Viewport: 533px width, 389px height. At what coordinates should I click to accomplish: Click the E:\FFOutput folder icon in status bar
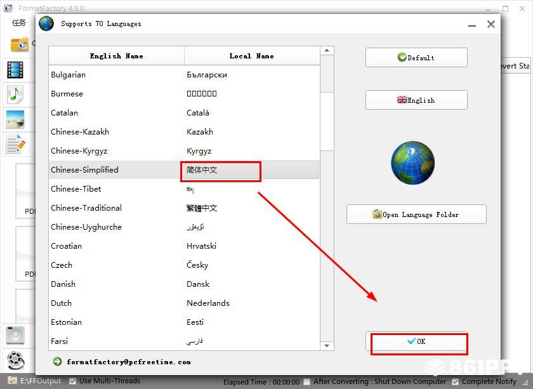tap(12, 381)
